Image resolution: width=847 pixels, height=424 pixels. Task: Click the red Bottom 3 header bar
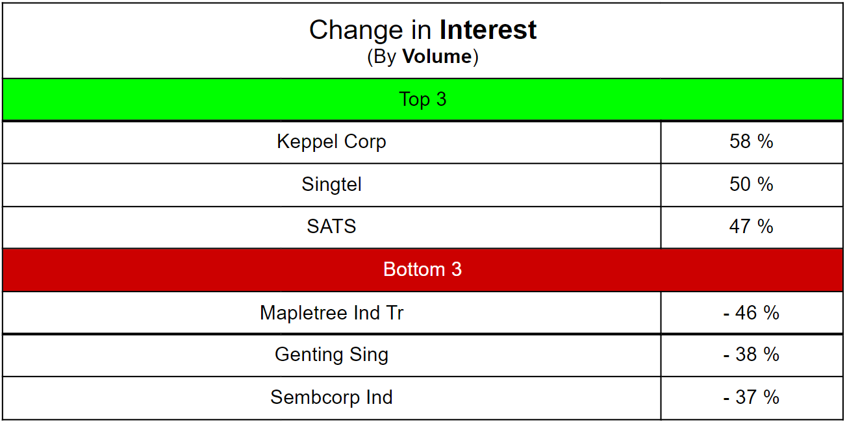click(423, 269)
